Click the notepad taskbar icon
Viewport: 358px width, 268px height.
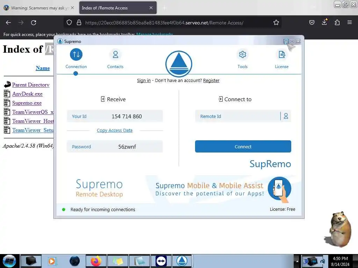pos(139,261)
